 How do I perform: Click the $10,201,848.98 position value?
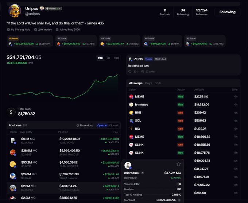70,139
